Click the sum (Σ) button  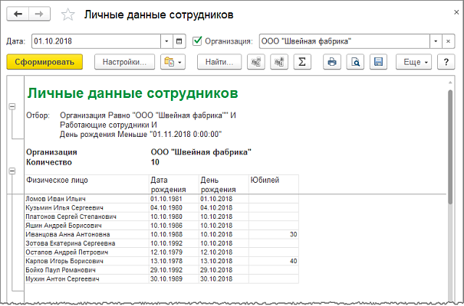coord(301,62)
